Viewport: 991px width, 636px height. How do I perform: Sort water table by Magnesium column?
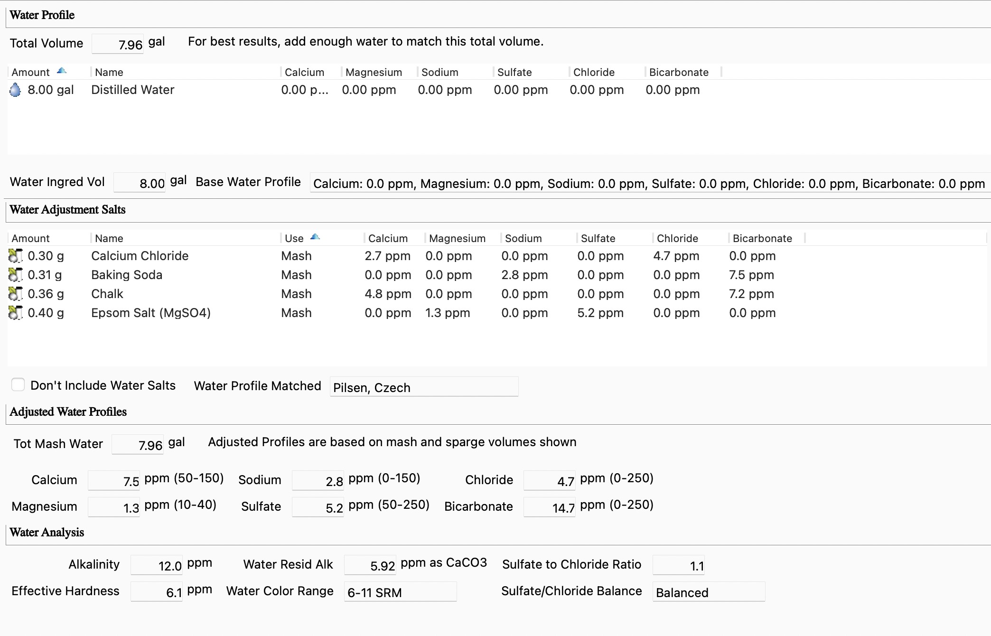pos(379,72)
